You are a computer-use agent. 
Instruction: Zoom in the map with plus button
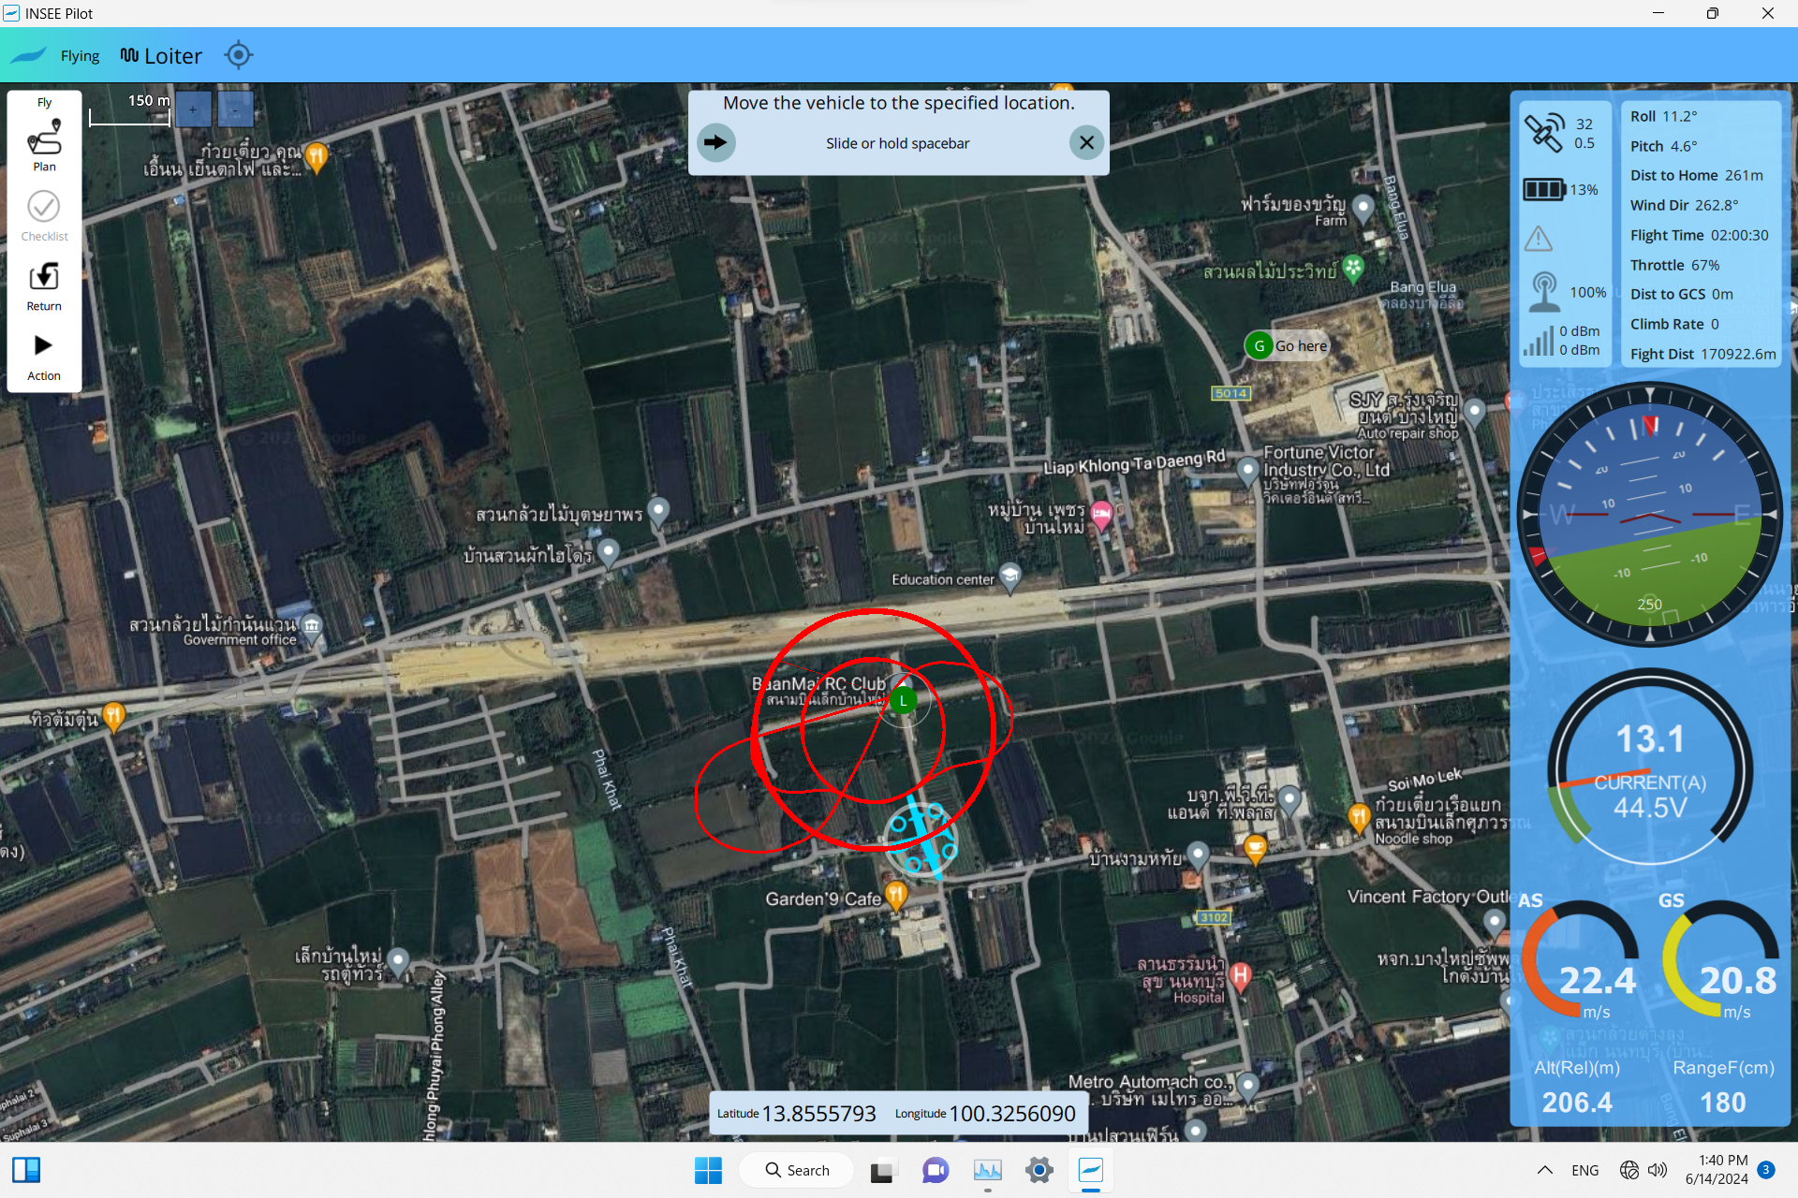pos(193,110)
